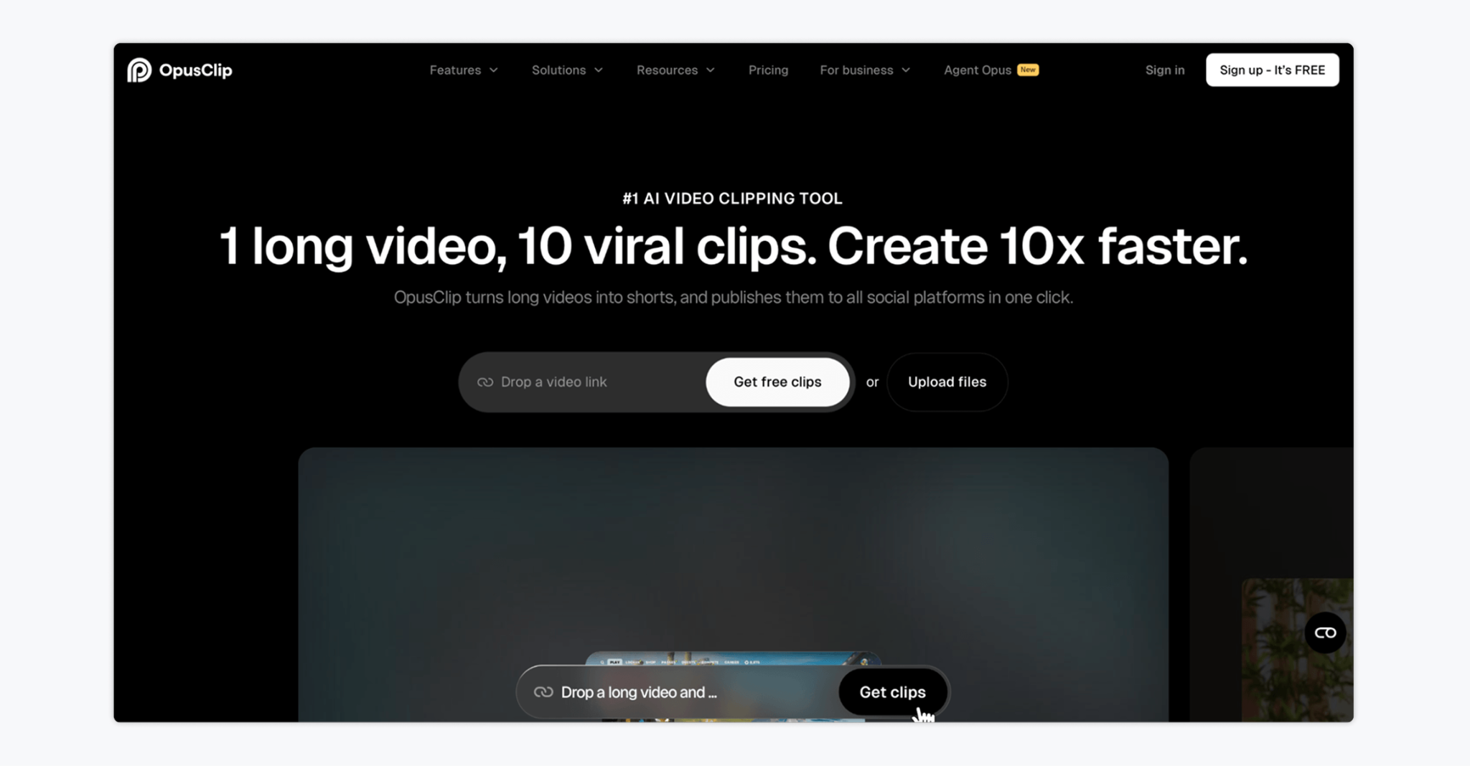The image size is (1470, 766).
Task: Click the Get clips button in demo video
Action: [x=892, y=692]
